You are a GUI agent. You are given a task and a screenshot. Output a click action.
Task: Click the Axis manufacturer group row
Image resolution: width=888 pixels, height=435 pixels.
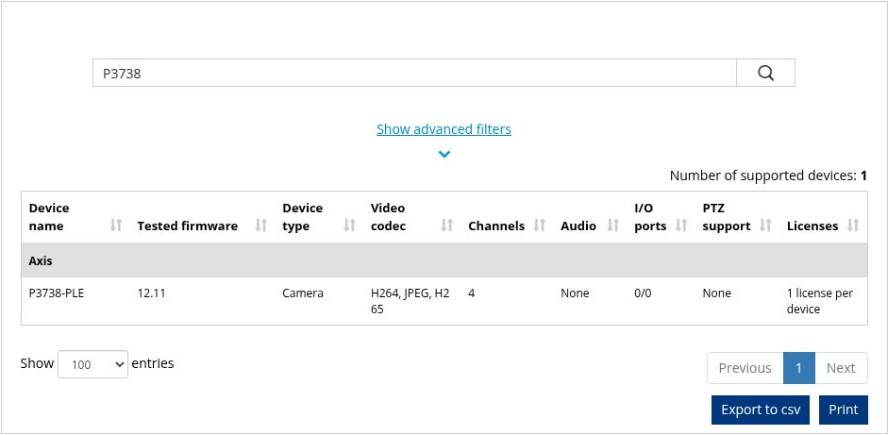[444, 260]
